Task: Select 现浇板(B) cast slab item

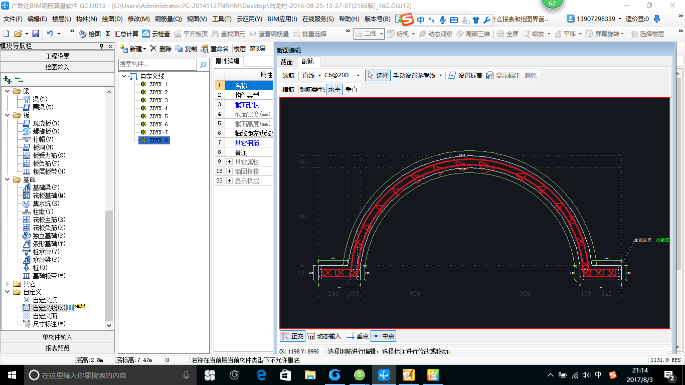Action: click(x=42, y=123)
